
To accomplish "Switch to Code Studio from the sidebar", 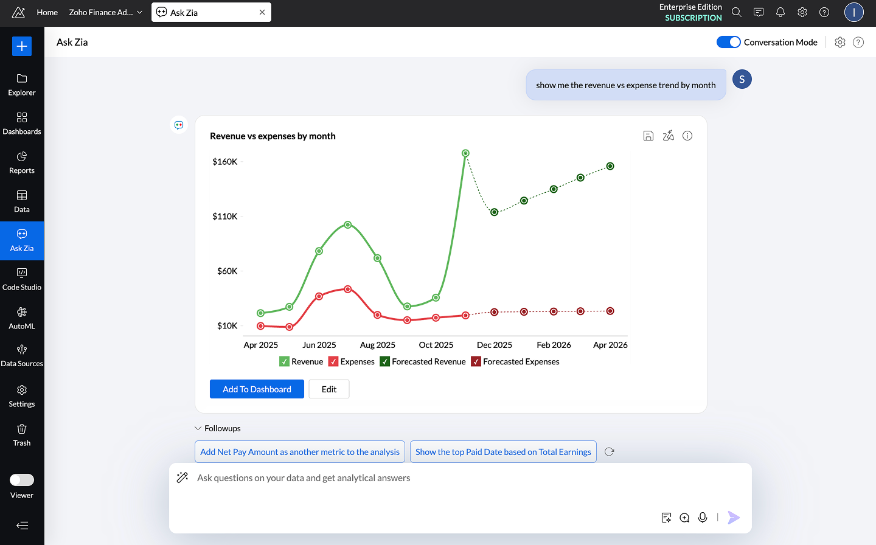I will (22, 279).
